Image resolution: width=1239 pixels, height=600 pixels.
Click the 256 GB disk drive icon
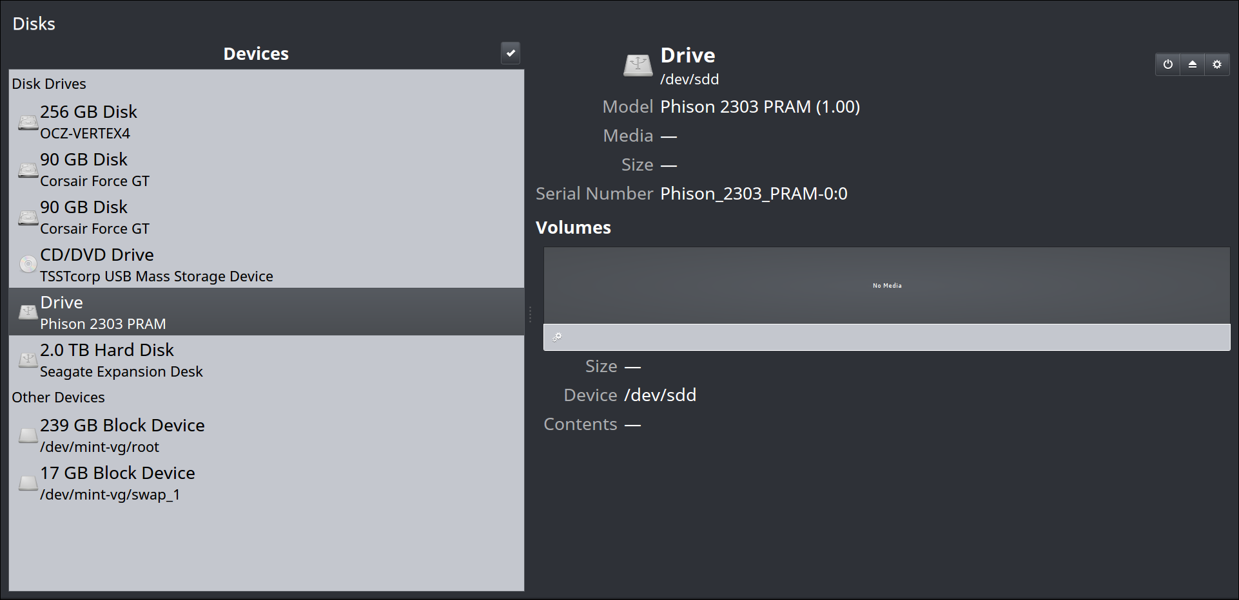28,122
